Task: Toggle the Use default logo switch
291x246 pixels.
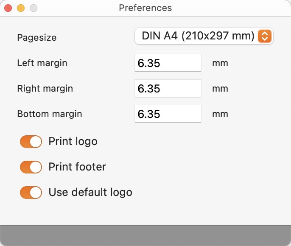Action: pos(31,193)
